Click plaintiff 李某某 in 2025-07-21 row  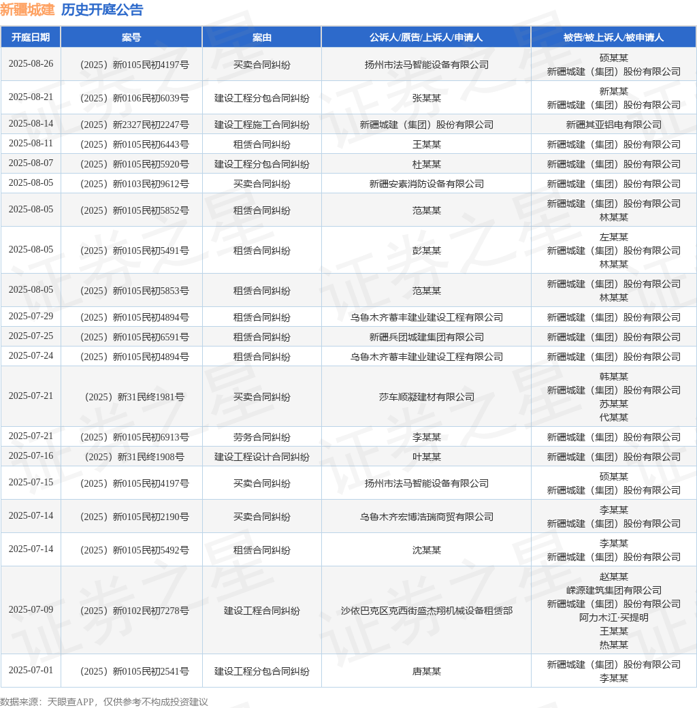pos(427,437)
